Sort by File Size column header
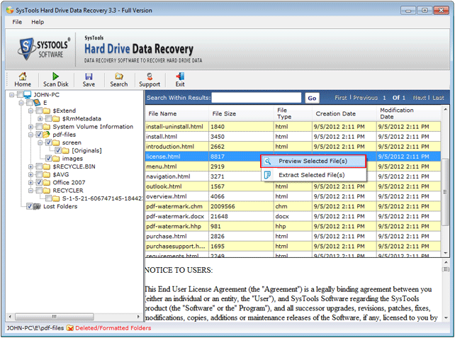The image size is (455, 338). tap(241, 113)
